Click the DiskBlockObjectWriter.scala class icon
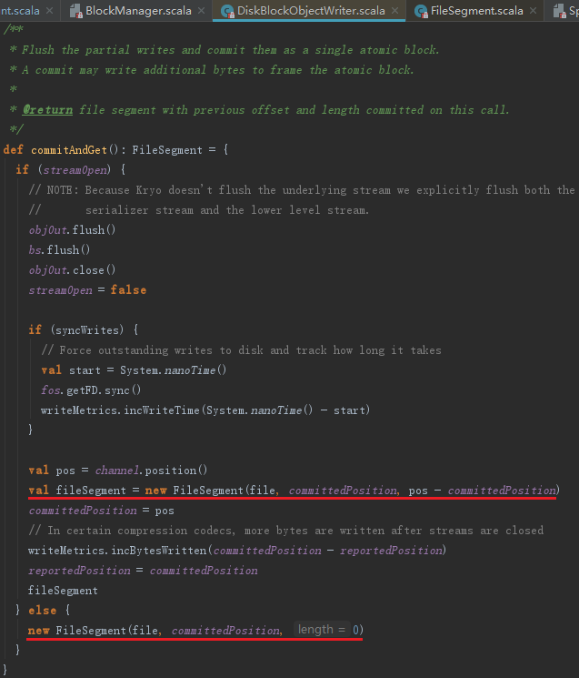The image size is (579, 678). (227, 11)
